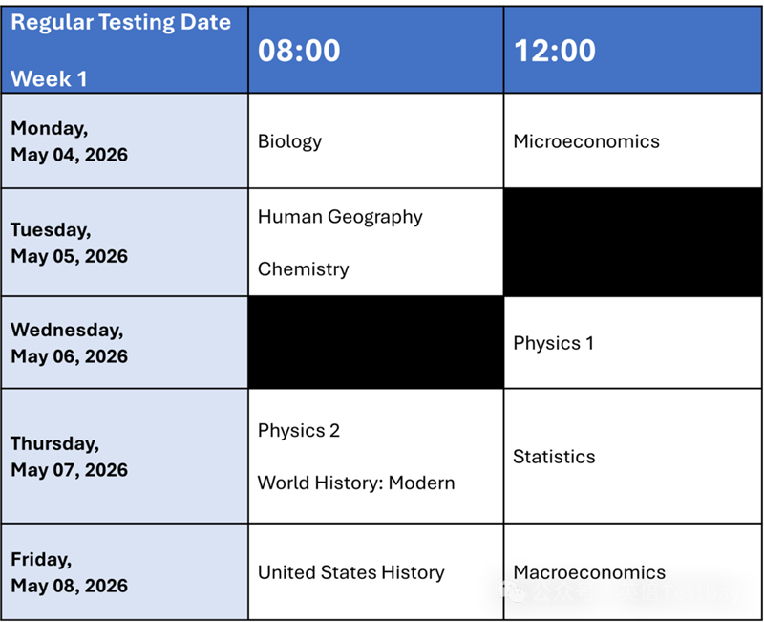Click the Human Geography exam entry
Image resolution: width=764 pixels, height=622 pixels.
click(340, 217)
